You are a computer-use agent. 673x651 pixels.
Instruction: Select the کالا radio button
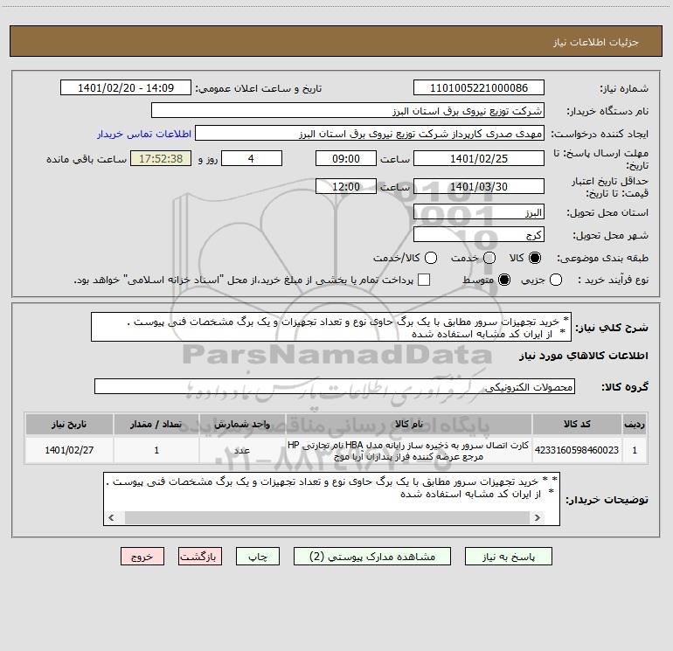click(x=535, y=258)
